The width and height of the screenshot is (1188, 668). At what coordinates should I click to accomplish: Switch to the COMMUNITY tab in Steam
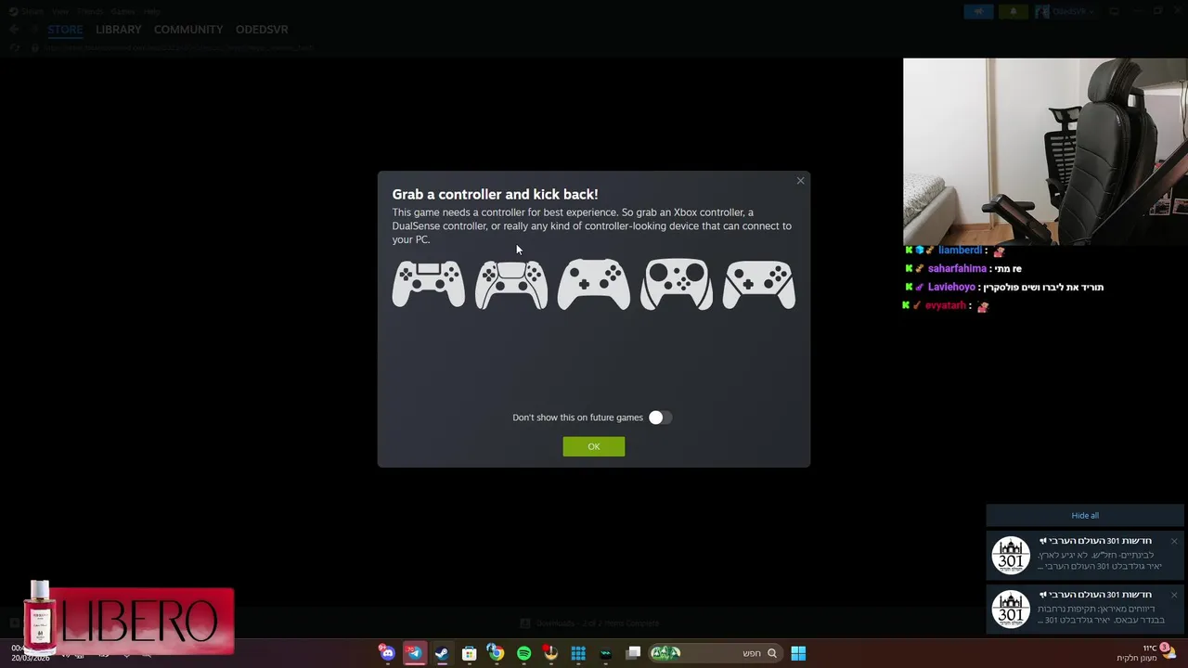coord(188,30)
